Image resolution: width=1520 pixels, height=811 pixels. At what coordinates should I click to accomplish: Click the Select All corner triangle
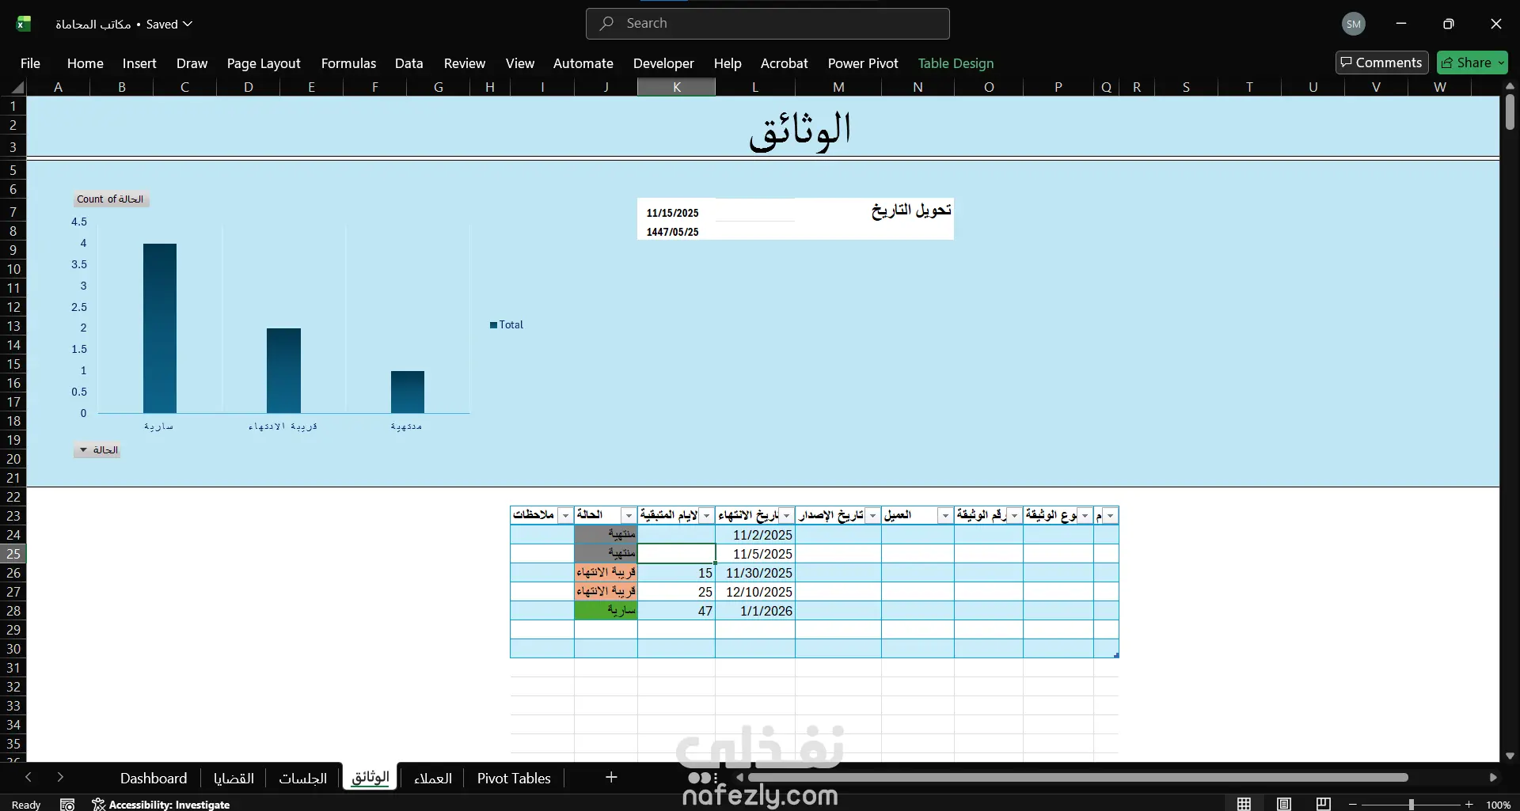pos(17,87)
